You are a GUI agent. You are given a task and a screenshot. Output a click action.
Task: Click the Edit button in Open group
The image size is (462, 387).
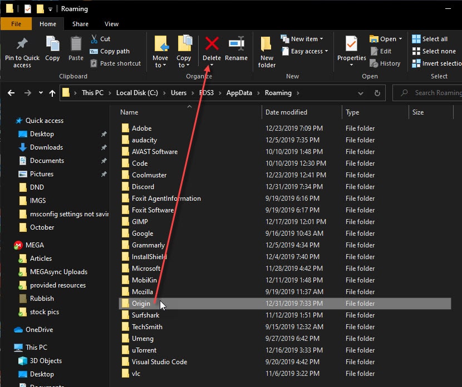pos(381,51)
